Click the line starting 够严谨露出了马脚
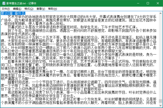The height and width of the screenshot is (108, 163). click(18, 79)
